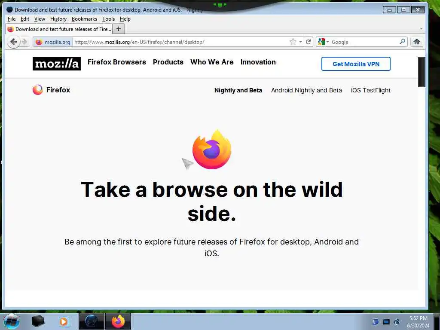Click the page vertical scrollbar thumb
This screenshot has height=330, width=440.
(x=422, y=72)
